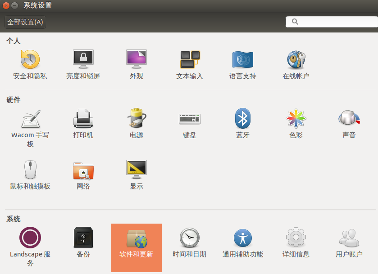
Task: Open 网络 network settings
Action: coord(83,175)
